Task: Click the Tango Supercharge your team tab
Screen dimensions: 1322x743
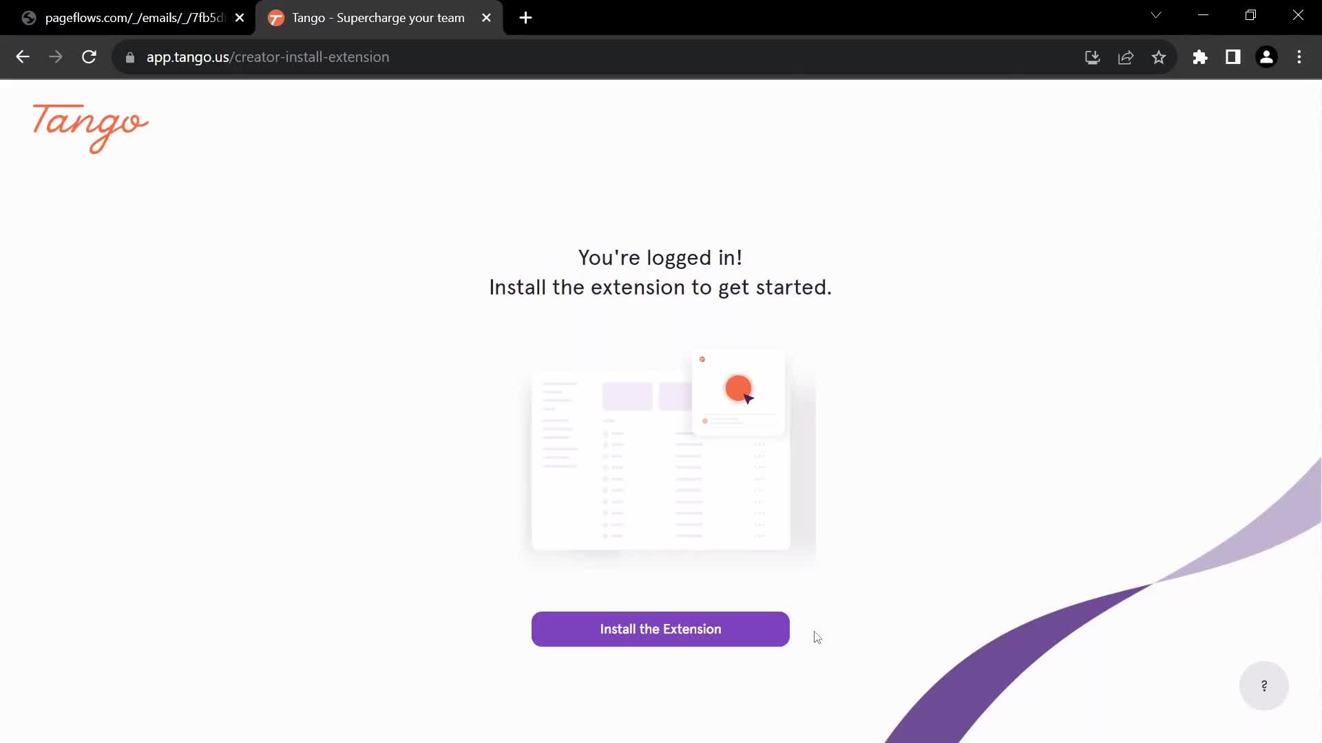Action: pyautogui.click(x=378, y=18)
